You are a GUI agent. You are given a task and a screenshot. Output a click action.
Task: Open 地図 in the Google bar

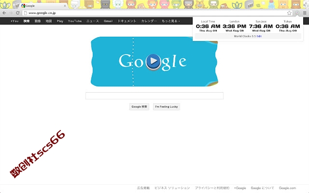(x=49, y=21)
